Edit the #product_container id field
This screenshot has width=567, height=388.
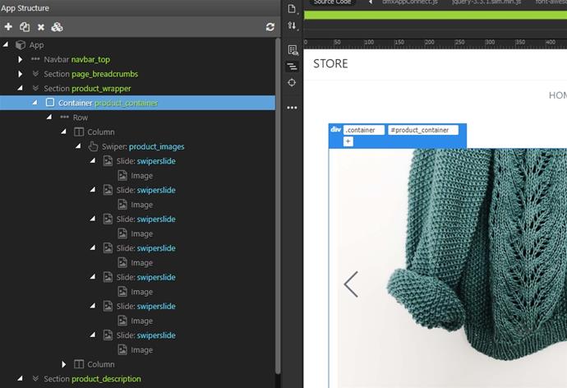[423, 130]
